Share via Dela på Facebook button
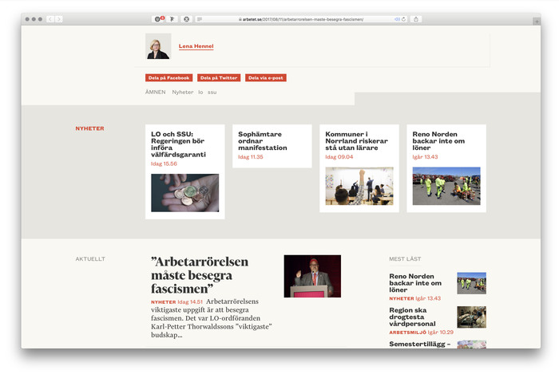 click(x=169, y=78)
